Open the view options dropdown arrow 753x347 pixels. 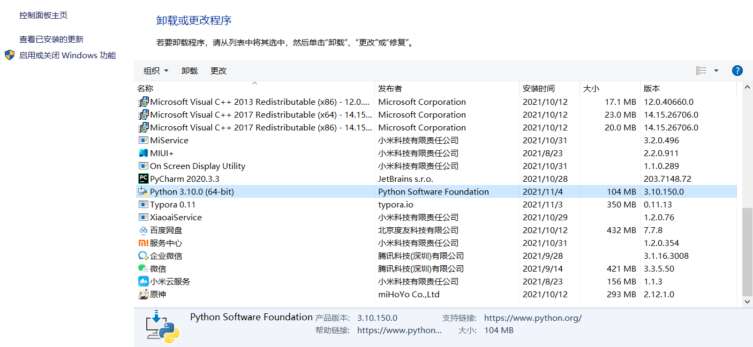click(x=716, y=71)
